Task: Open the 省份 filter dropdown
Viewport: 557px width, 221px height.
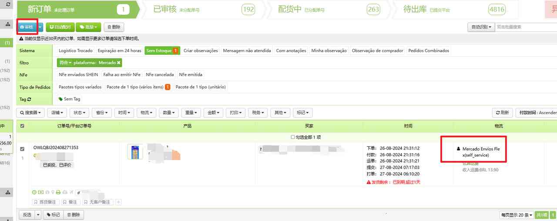Action: (x=103, y=113)
